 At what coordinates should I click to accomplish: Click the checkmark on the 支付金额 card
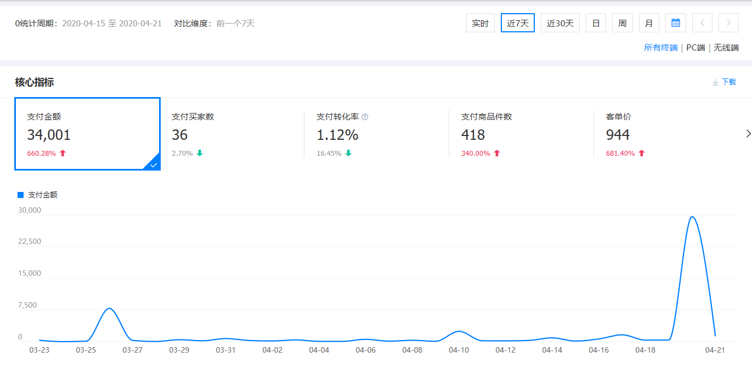tap(154, 164)
